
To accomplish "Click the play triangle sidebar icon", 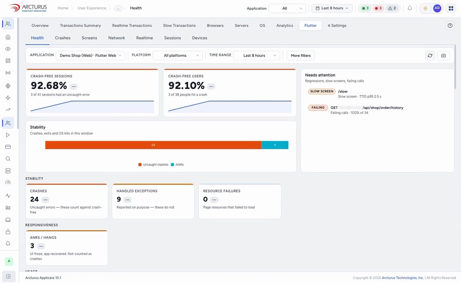I will tap(8, 135).
